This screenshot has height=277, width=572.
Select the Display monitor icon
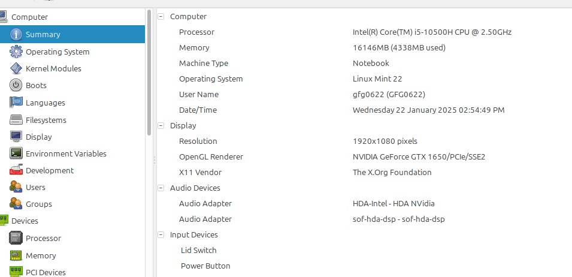pos(16,137)
